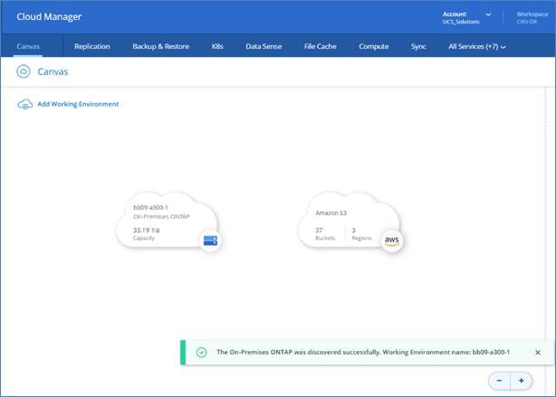Click the Account label

(455, 14)
